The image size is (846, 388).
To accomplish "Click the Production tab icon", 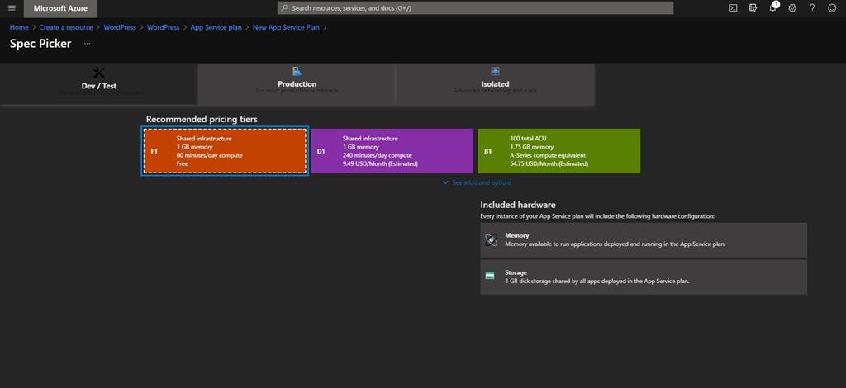I will (297, 71).
